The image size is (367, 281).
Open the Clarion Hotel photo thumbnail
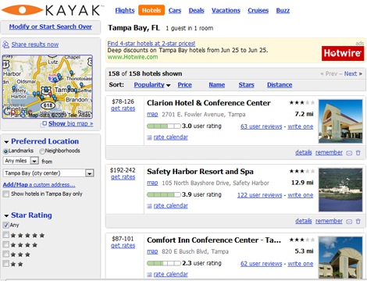click(x=340, y=121)
